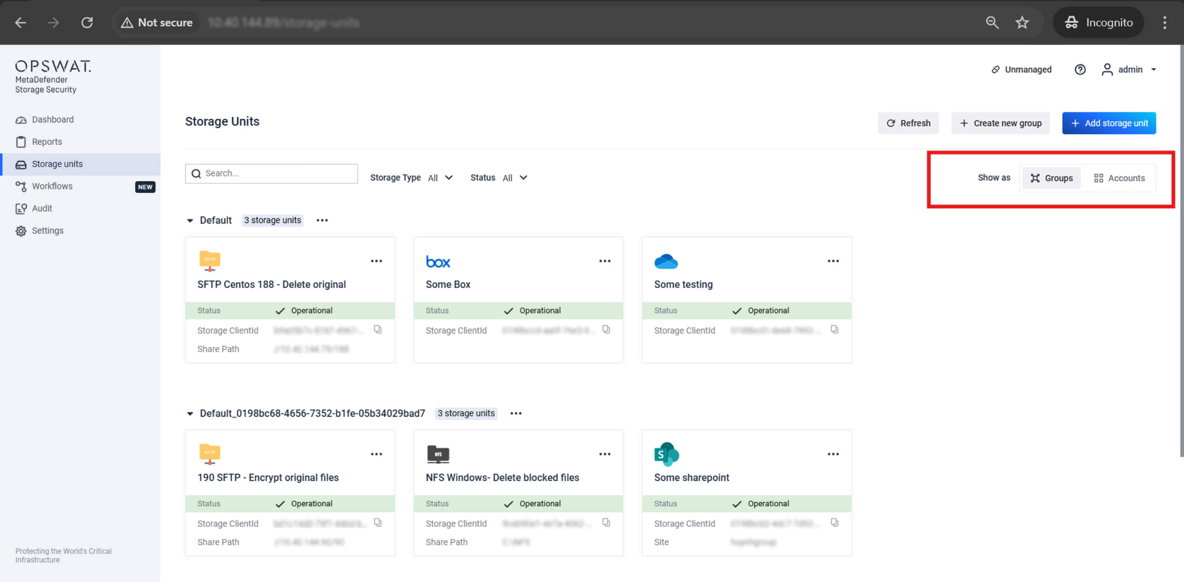Keep Show as set to Groups
Viewport: 1184px width, 582px height.
click(x=1051, y=178)
